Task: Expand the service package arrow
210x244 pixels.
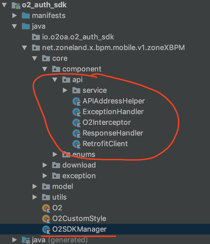Action: [x=65, y=91]
